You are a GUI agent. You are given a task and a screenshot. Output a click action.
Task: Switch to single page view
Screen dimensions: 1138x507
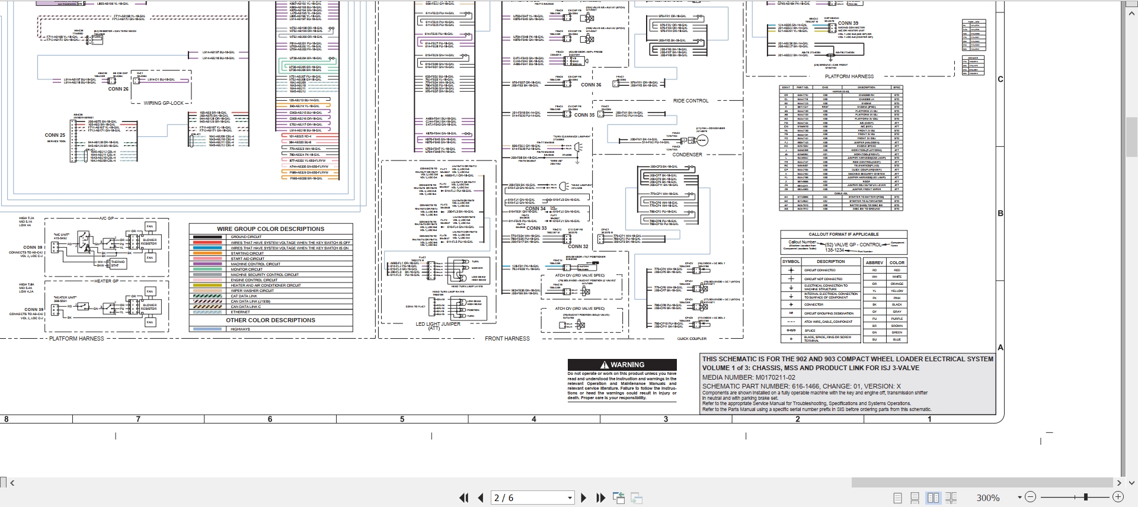point(898,498)
